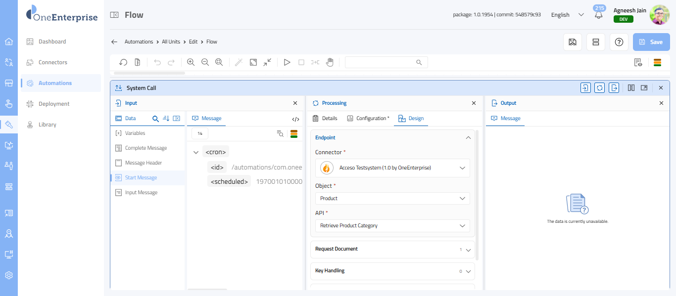676x296 pixels.
Task: Select Automations in the side menu
Action: coord(55,83)
